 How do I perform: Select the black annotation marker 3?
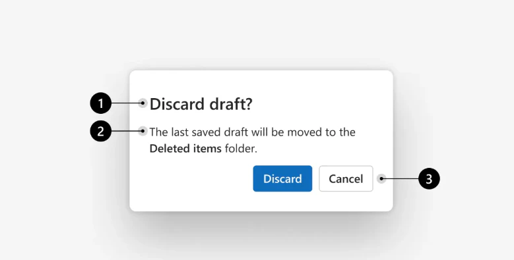coord(429,179)
